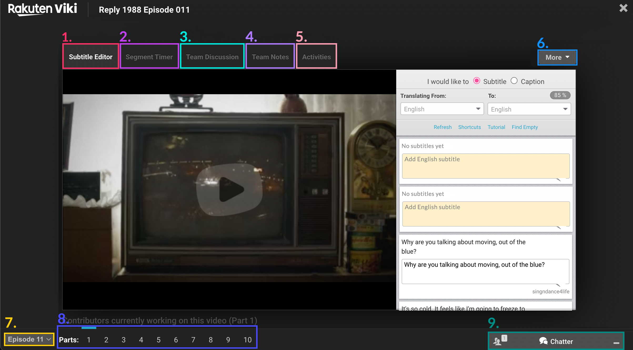Jump to Part 10

click(x=248, y=340)
